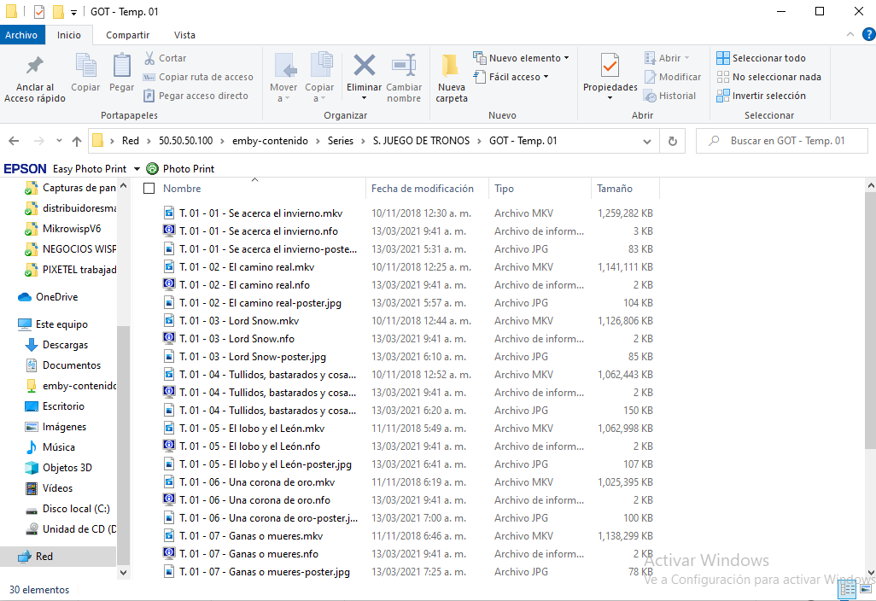This screenshot has height=601, width=876.
Task: Click the Copiar icon in Portapapeles group
Action: coord(85,66)
